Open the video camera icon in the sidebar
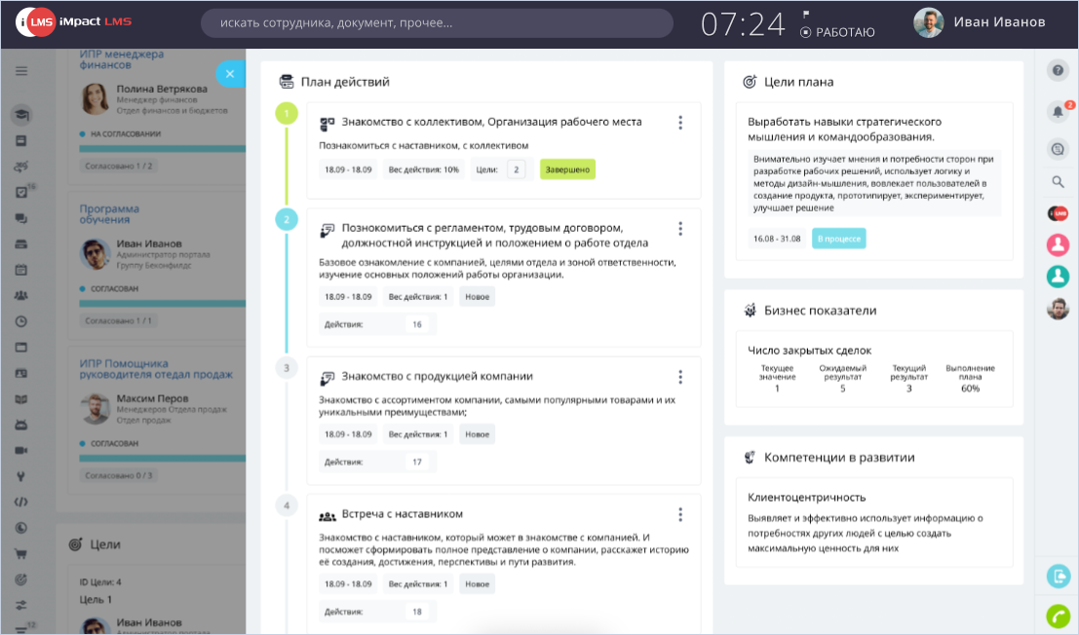Image resolution: width=1079 pixels, height=635 pixels. coord(21,451)
